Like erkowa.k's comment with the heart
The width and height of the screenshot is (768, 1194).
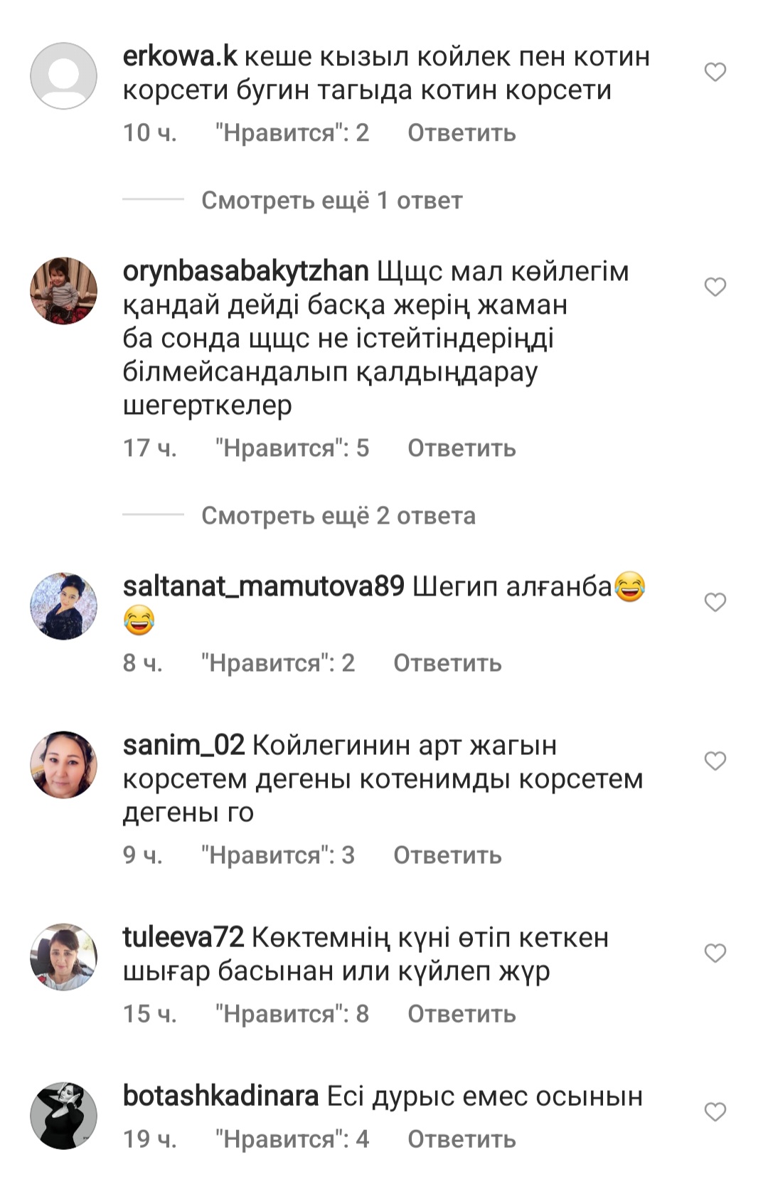pos(715,72)
